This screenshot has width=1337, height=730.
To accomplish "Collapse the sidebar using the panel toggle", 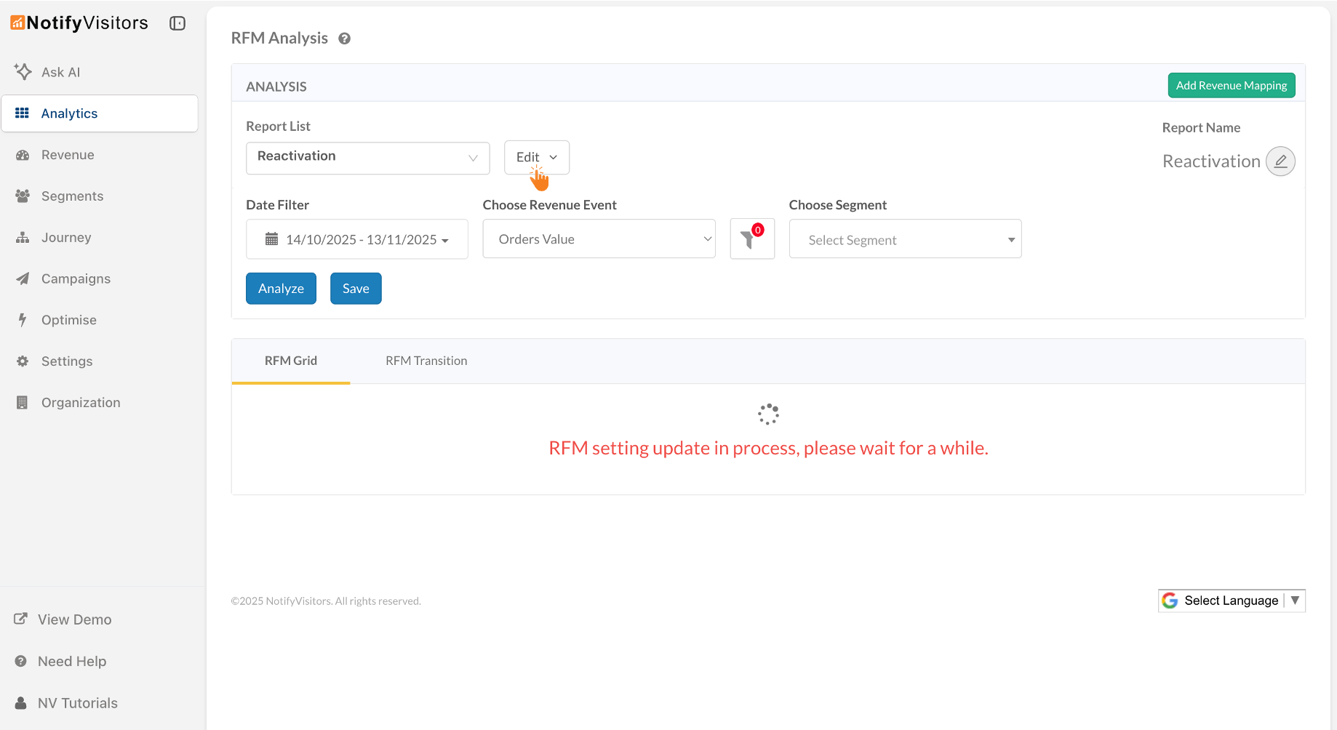I will pyautogui.click(x=177, y=23).
